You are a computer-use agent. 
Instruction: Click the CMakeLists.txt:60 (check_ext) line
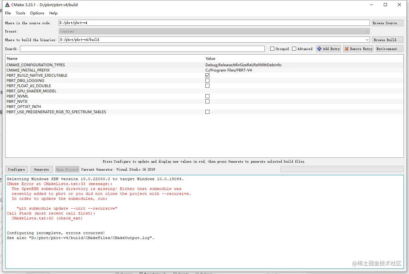tap(47, 218)
